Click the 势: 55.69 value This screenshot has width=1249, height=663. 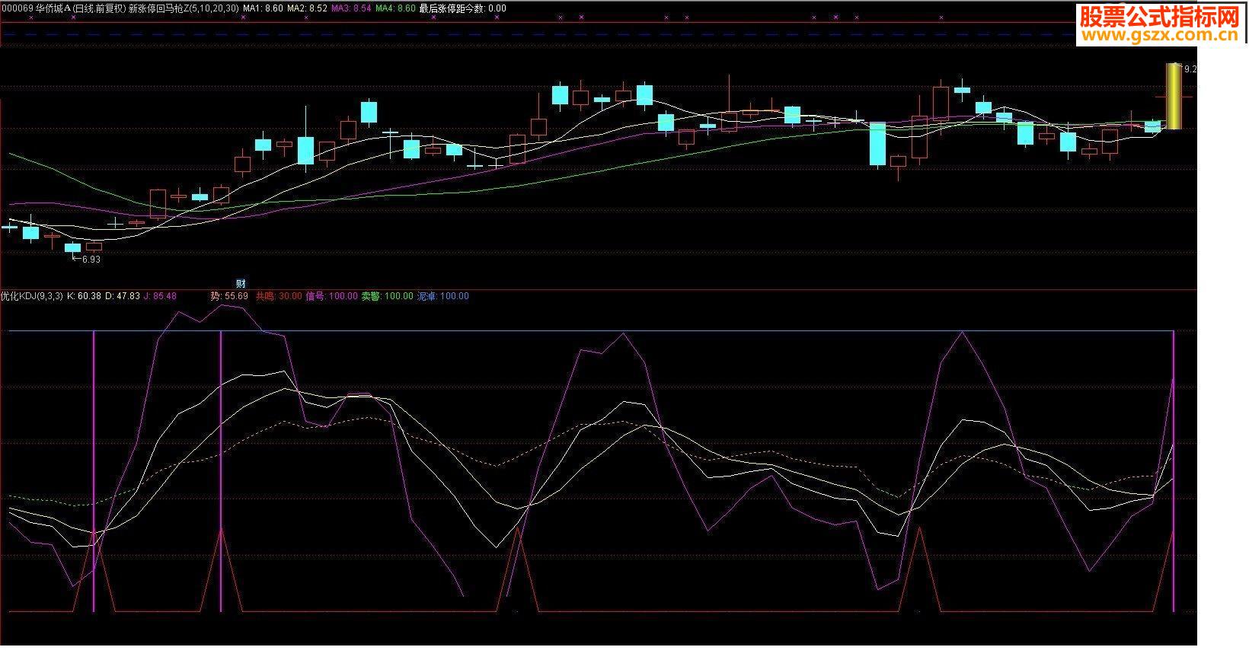click(229, 296)
